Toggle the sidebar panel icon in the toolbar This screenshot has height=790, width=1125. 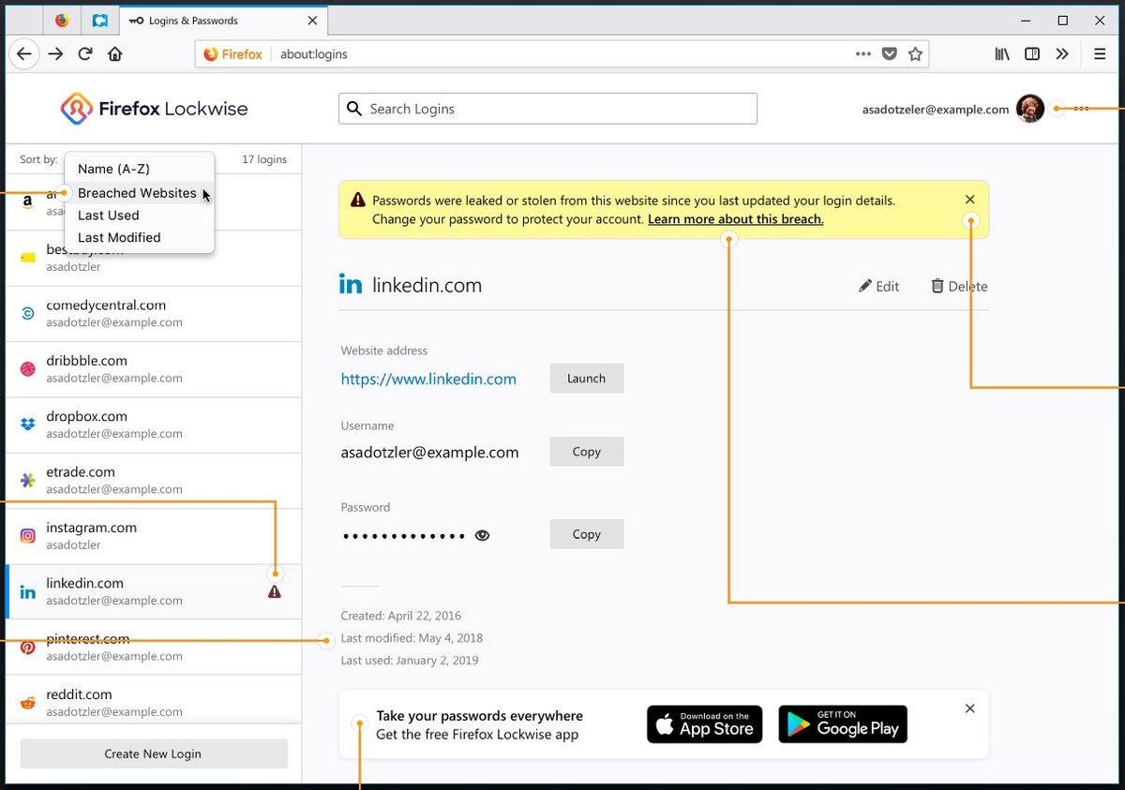[x=1031, y=53]
